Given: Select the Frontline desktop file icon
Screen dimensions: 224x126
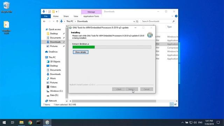Looking at the screenshot, I should [6, 27].
